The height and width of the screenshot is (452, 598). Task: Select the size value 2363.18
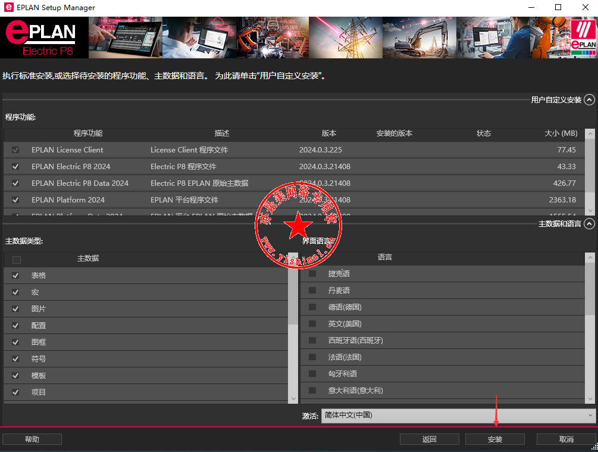point(562,200)
